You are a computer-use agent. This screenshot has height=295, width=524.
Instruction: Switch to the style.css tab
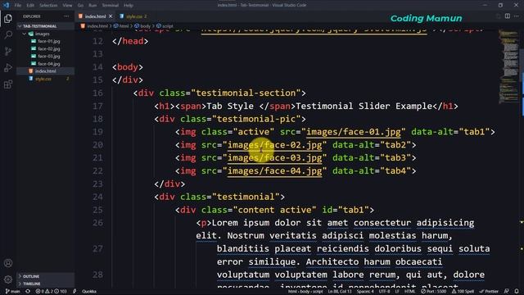pyautogui.click(x=133, y=16)
